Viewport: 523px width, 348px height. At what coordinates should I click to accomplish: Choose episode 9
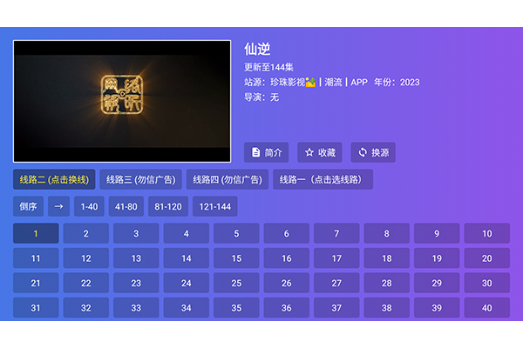click(437, 233)
